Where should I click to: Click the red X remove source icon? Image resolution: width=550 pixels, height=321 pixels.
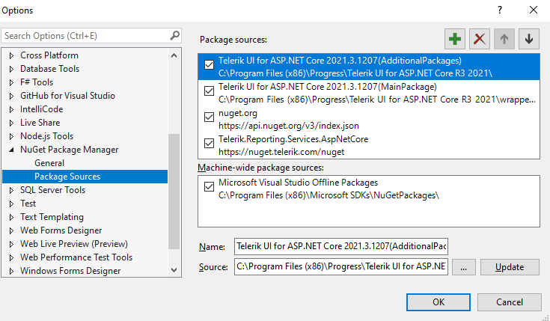(x=479, y=39)
